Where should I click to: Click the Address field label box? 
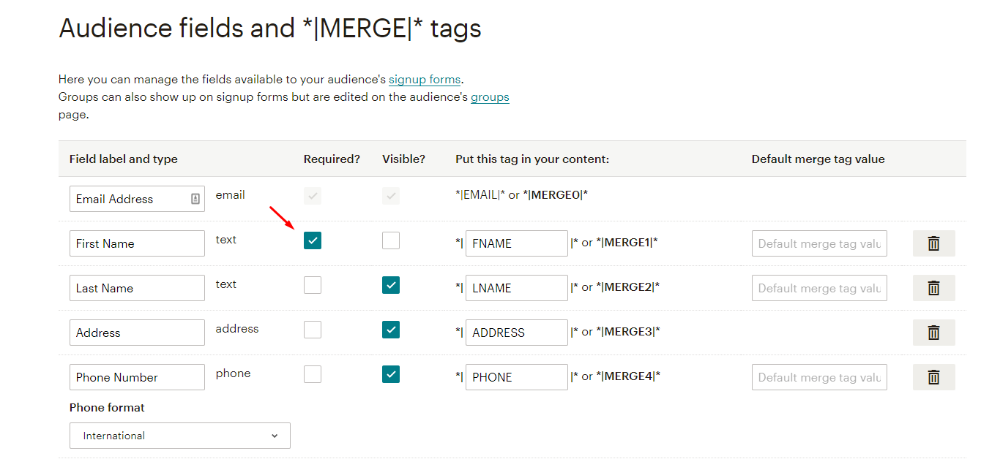[137, 333]
